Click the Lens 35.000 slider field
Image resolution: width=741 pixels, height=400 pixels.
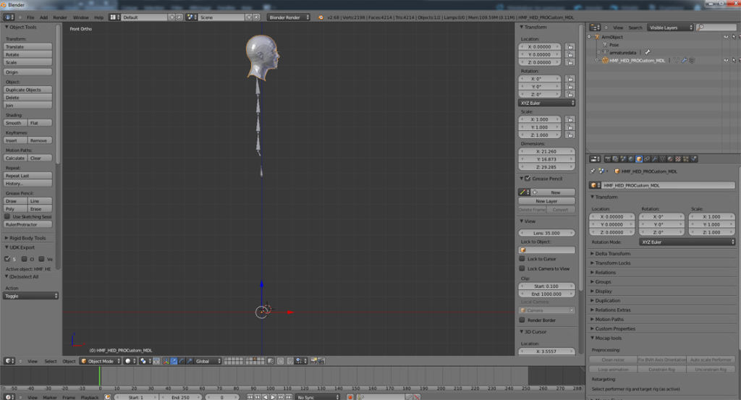click(547, 233)
